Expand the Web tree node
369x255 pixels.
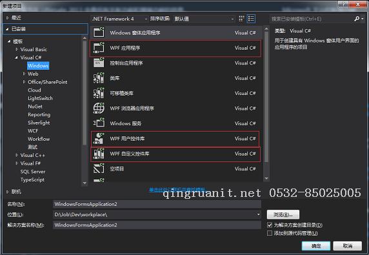point(24,74)
